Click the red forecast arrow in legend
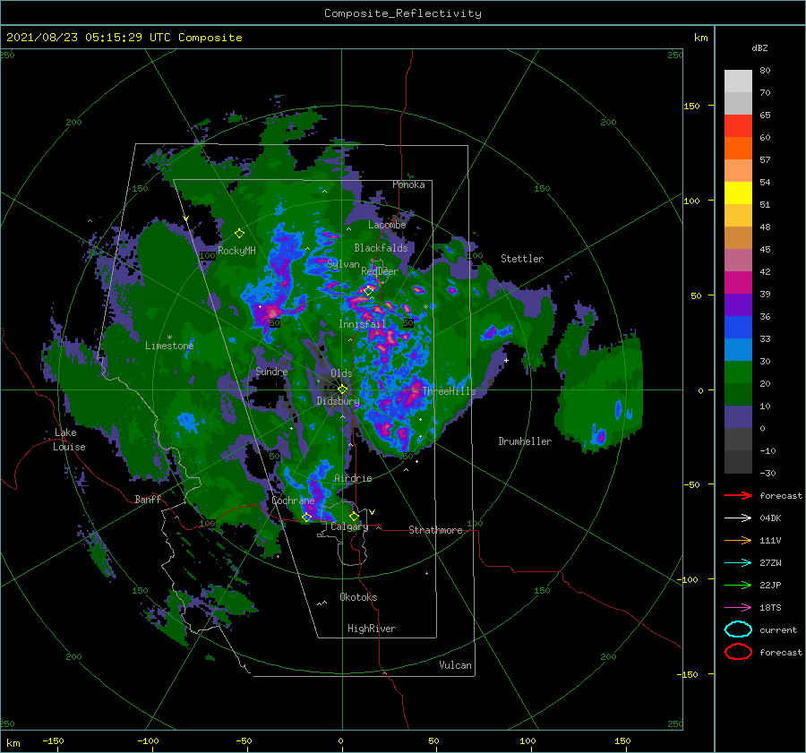This screenshot has width=806, height=753. click(x=738, y=495)
